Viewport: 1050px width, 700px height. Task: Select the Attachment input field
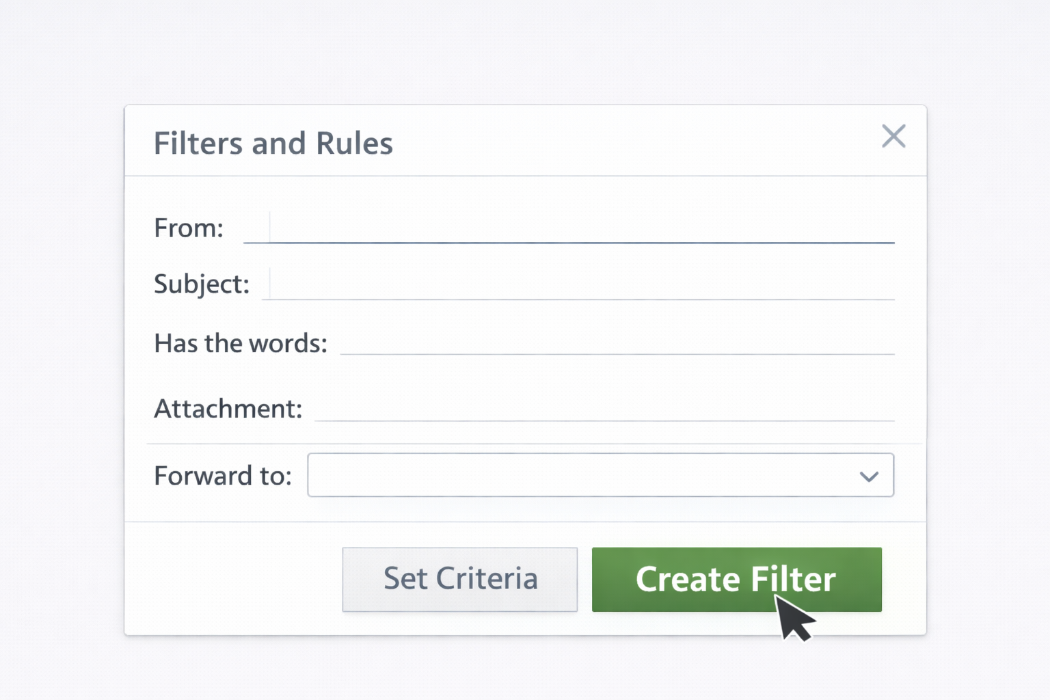click(602, 408)
